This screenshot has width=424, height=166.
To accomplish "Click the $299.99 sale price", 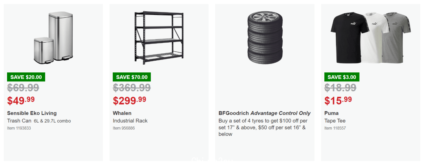I will pyautogui.click(x=130, y=101).
